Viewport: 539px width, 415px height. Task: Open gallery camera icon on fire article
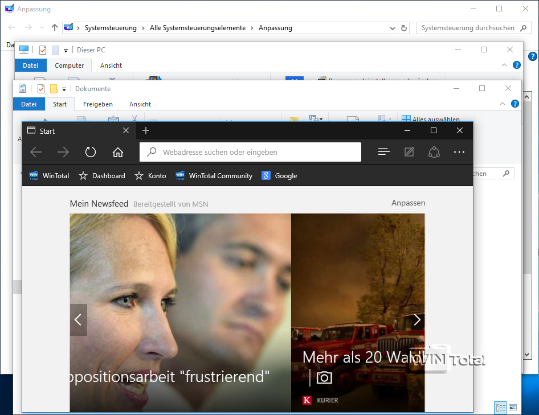click(324, 377)
